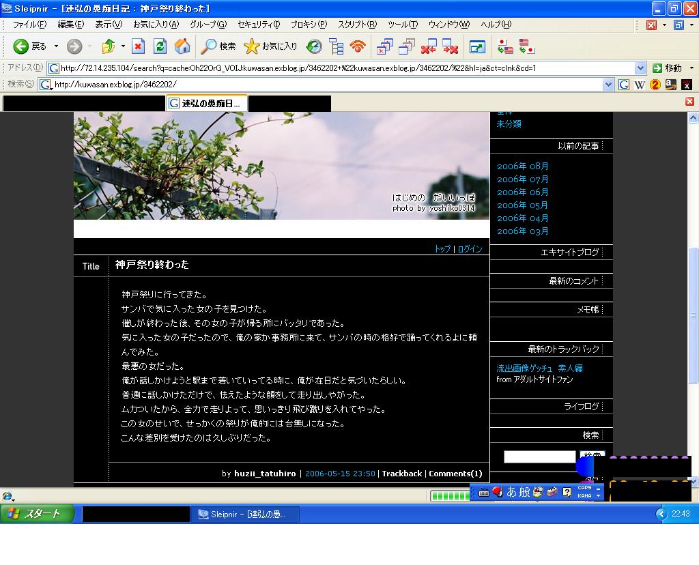Click the Back (戻る) button
The width and height of the screenshot is (699, 565).
30,46
